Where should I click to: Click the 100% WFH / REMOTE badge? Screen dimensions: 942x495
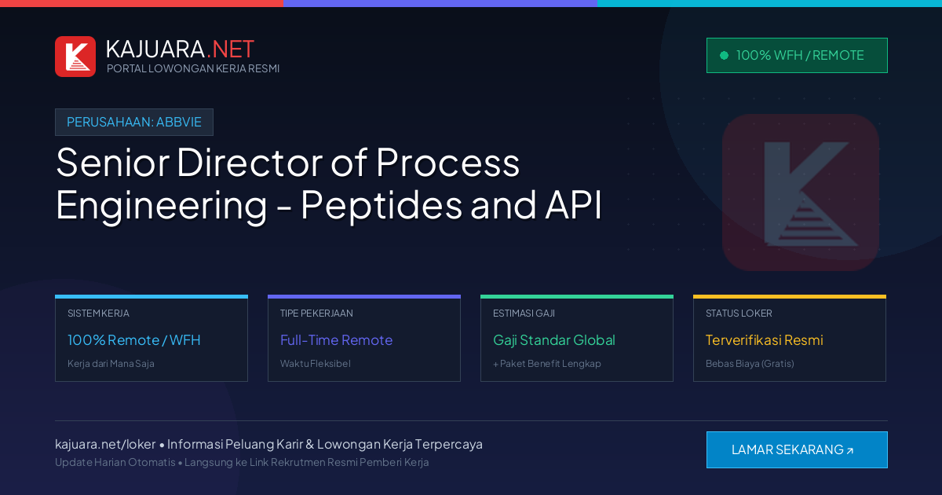coord(797,55)
